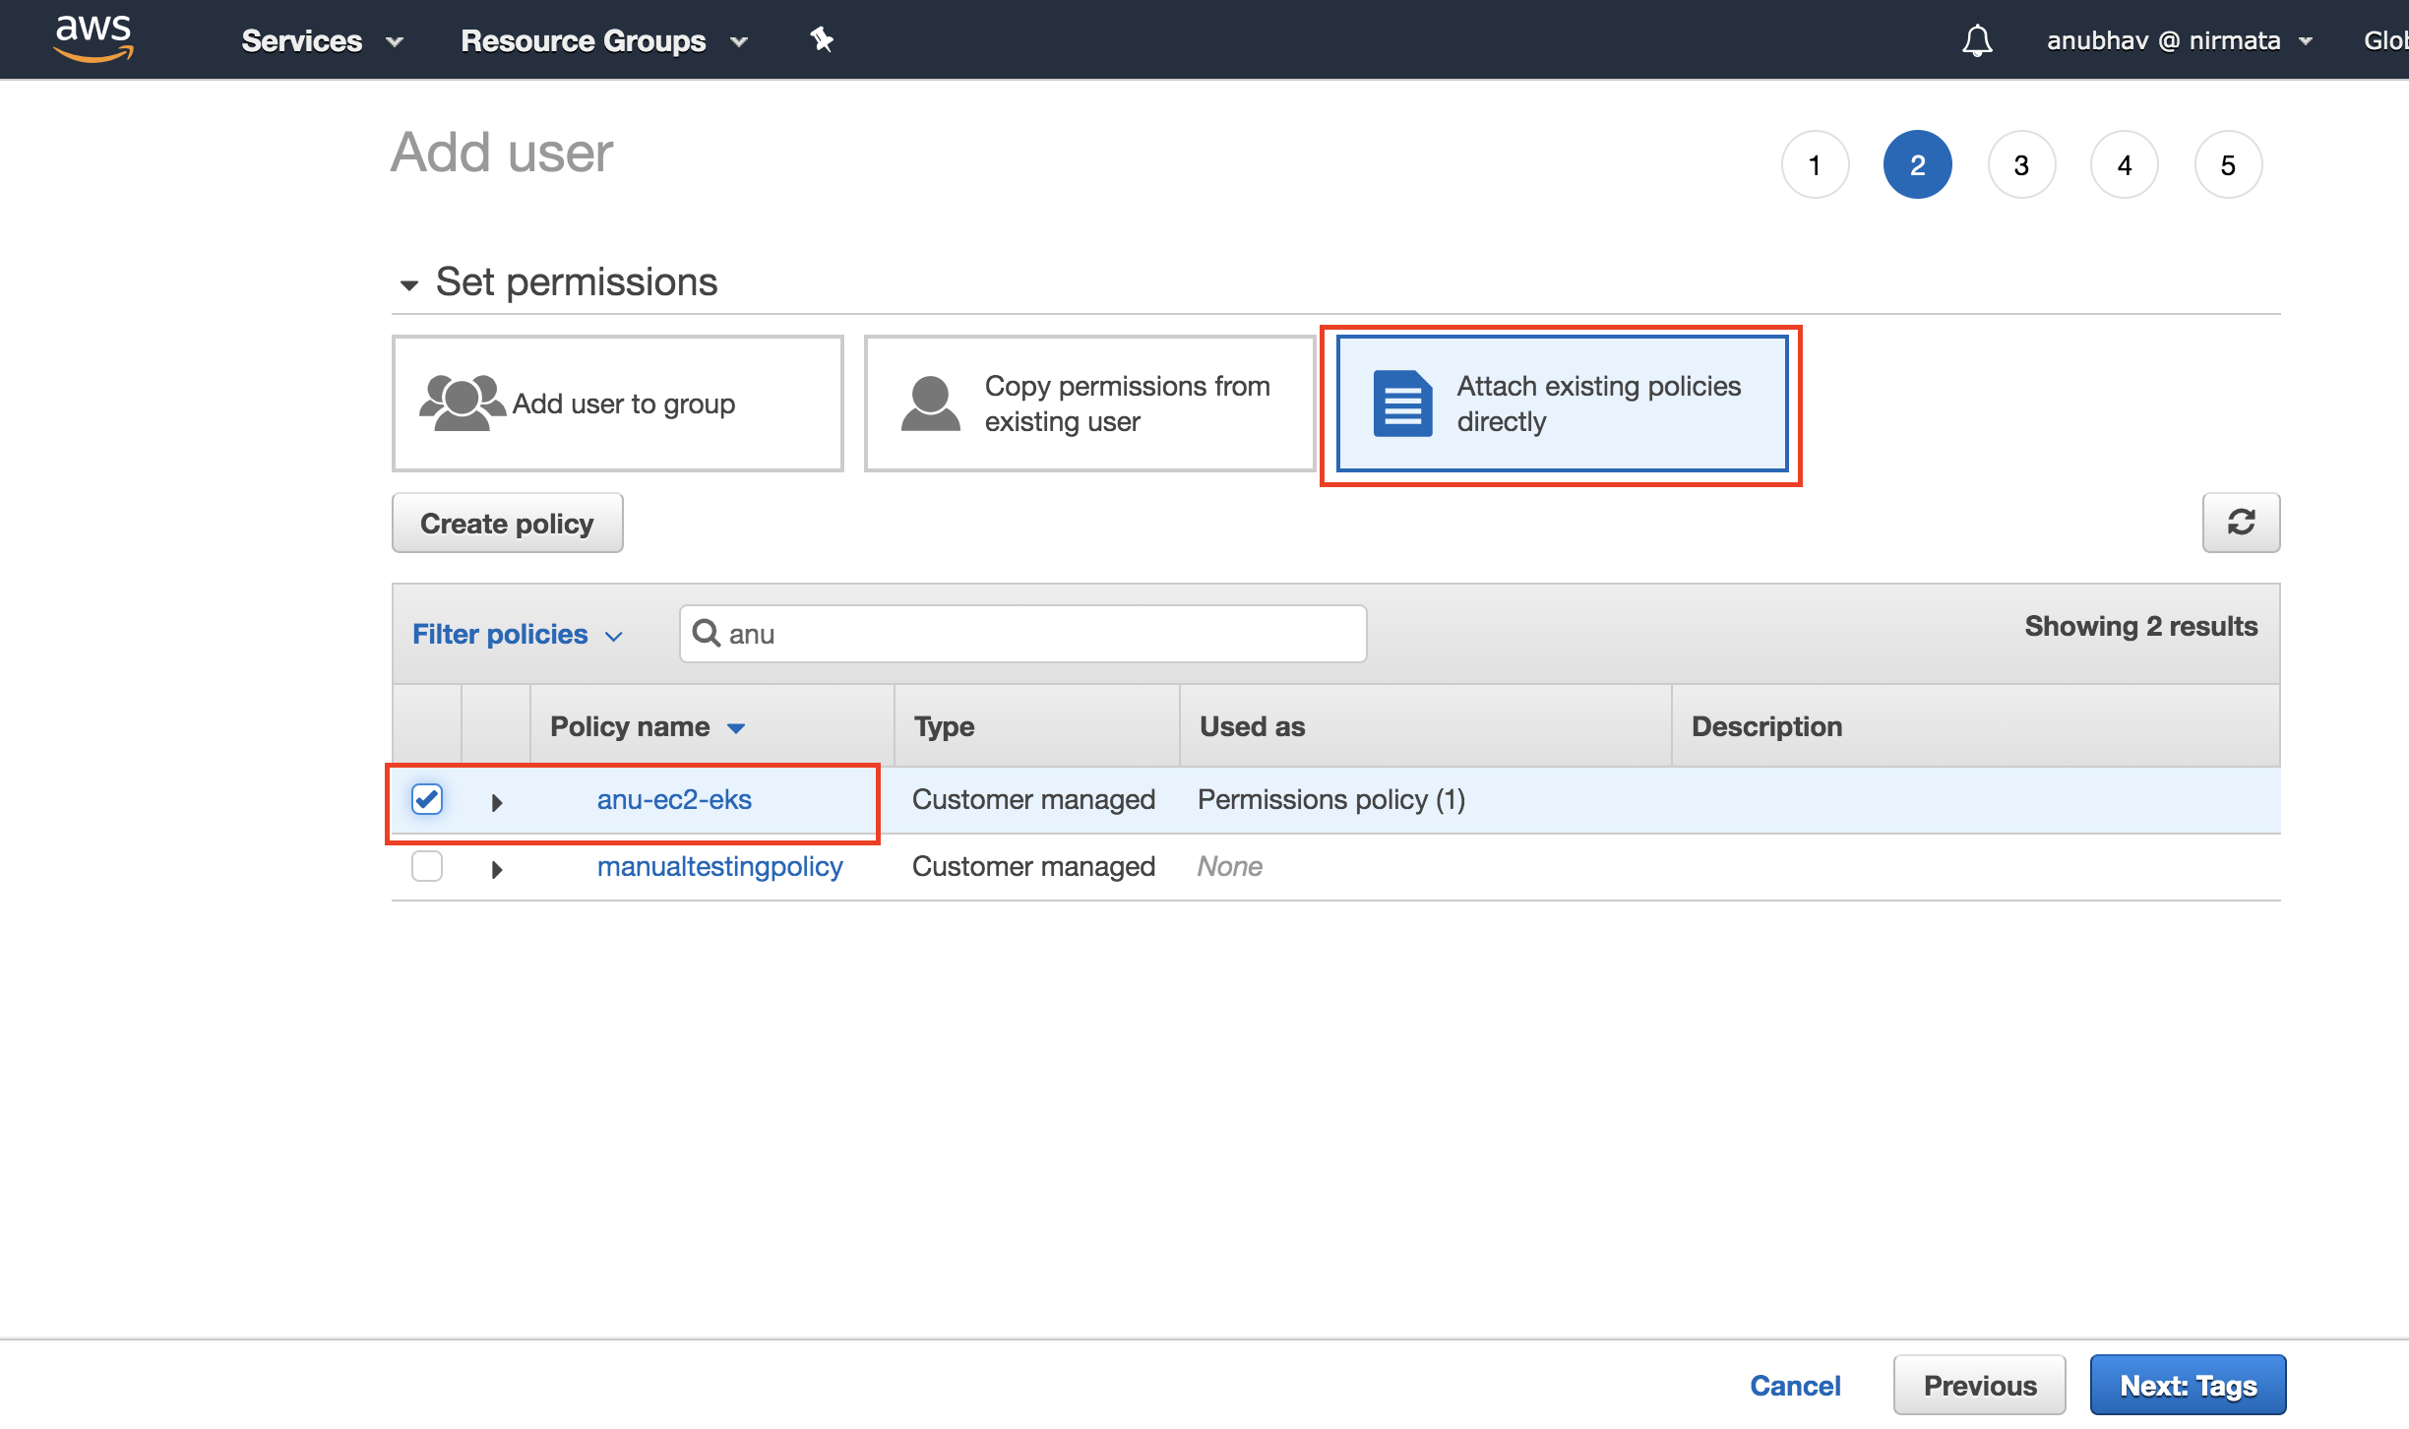Uncheck the anu-ec2-eks policy checkbox
The image size is (2409, 1429).
(427, 799)
